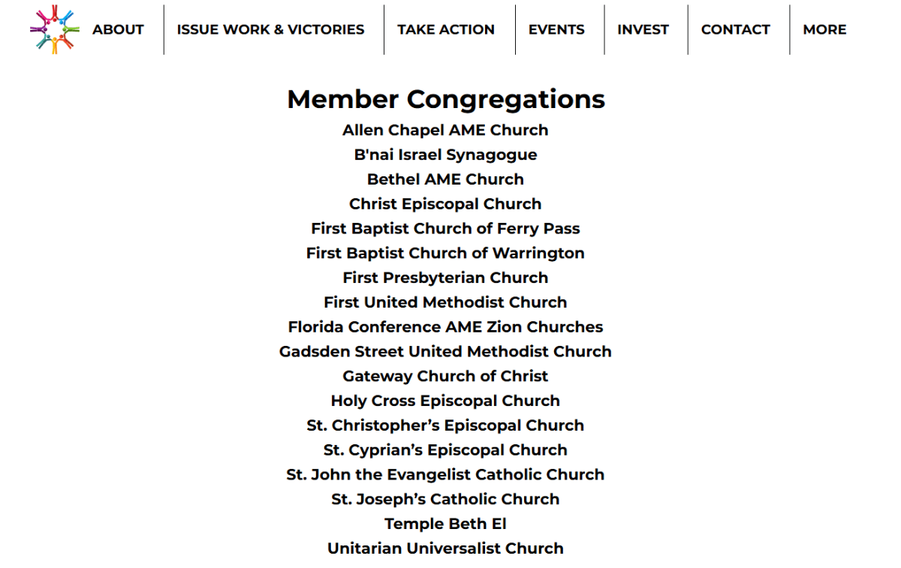Viewport: 901px width, 568px height.
Task: Select First Presbyterian Church
Action: [x=445, y=278]
